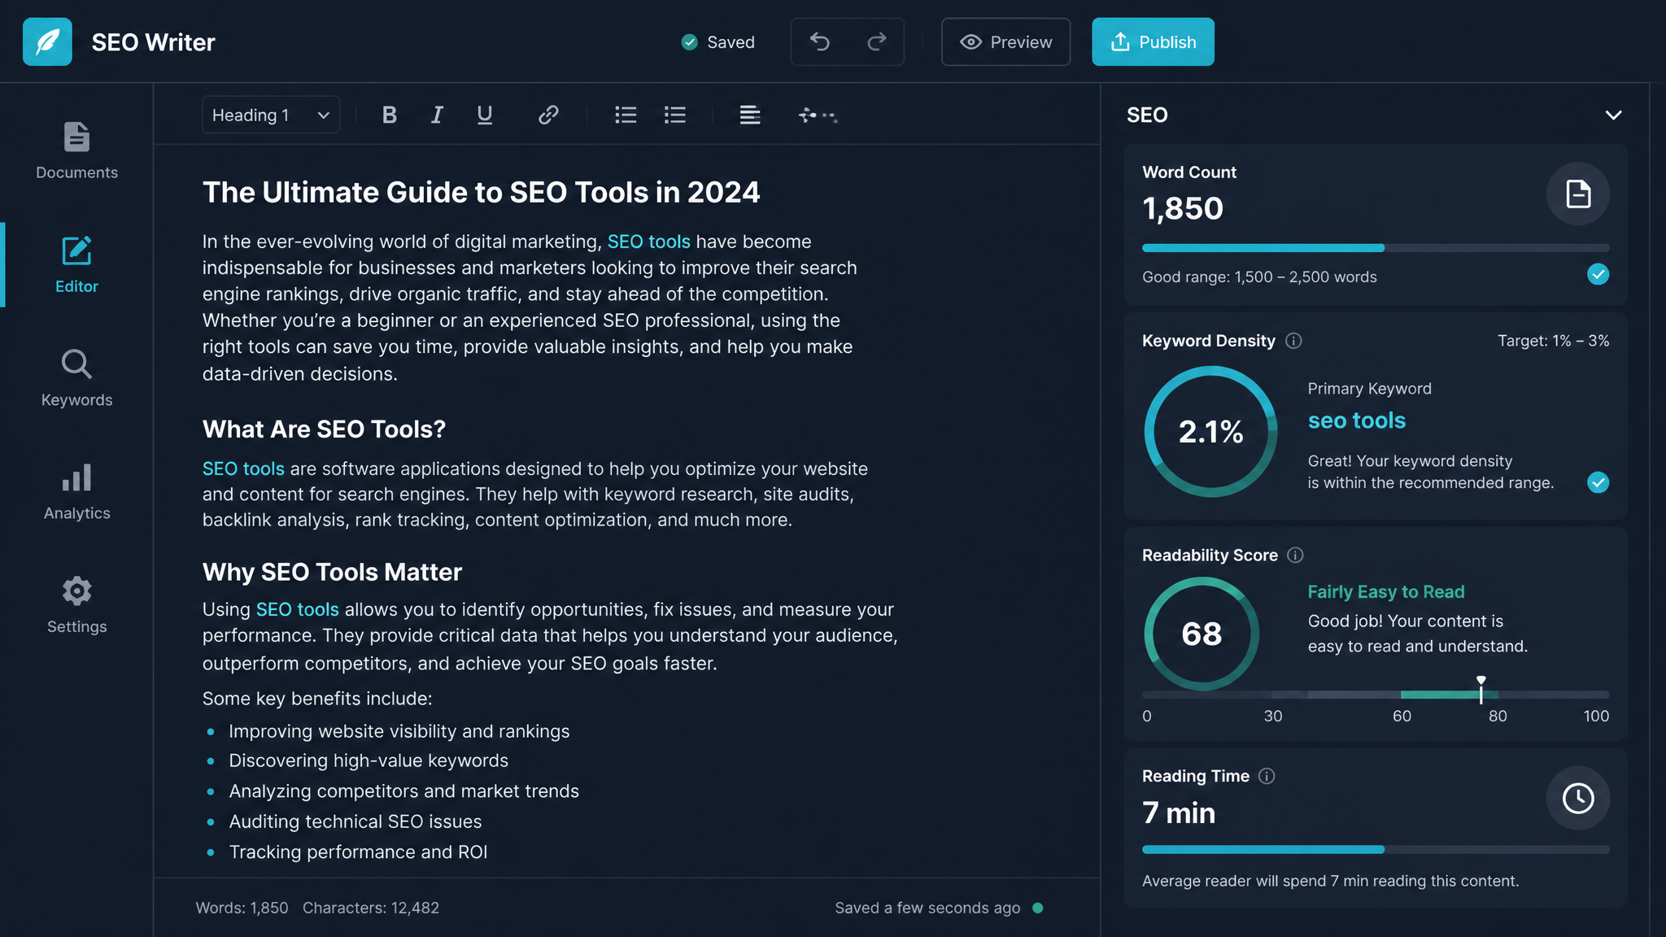The width and height of the screenshot is (1666, 937).
Task: Click the keyword density checkmark icon
Action: pyautogui.click(x=1598, y=482)
